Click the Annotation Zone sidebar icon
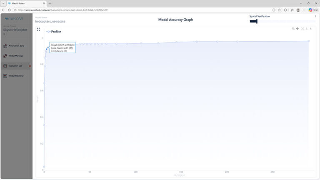320x180 pixels. click(5, 46)
